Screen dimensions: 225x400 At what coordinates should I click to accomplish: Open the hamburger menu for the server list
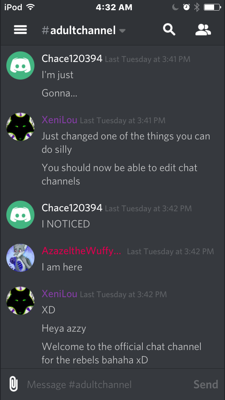pos(20,30)
